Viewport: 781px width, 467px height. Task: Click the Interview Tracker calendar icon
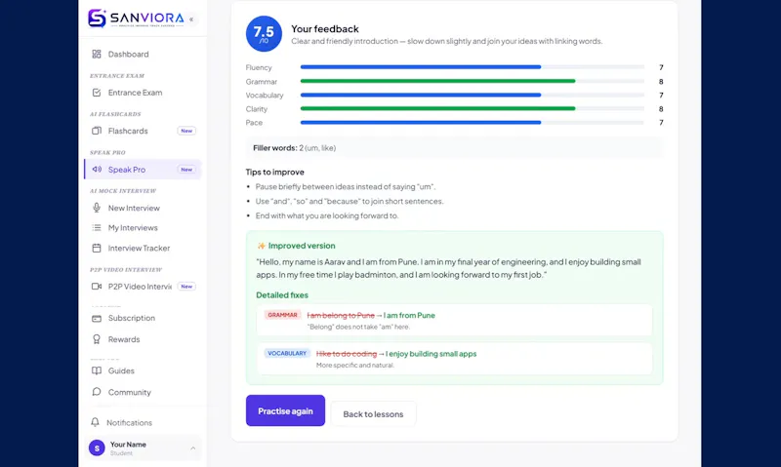[97, 248]
